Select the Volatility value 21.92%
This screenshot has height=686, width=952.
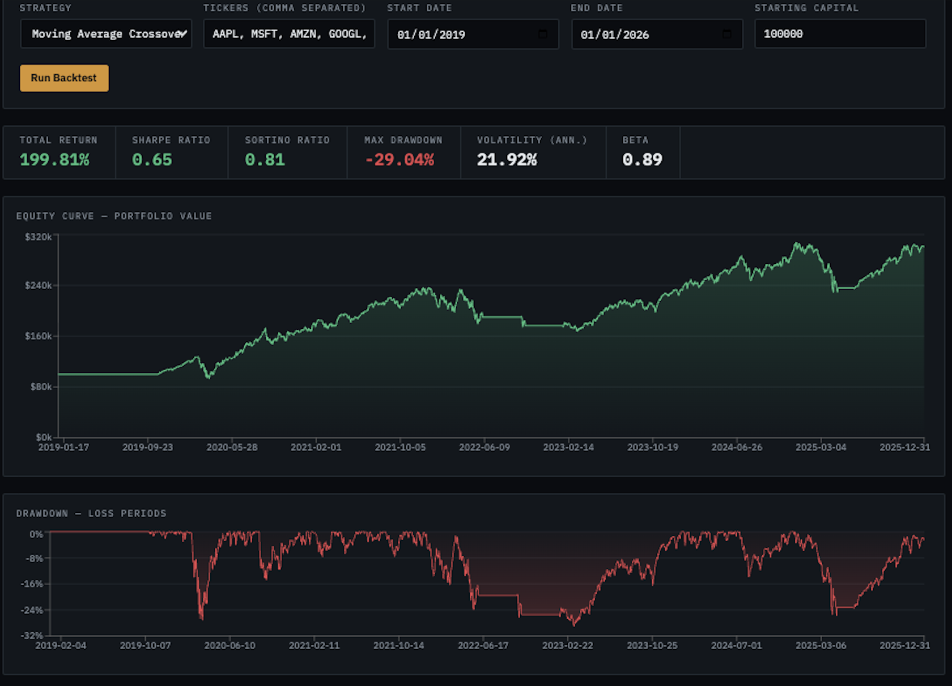pos(507,160)
